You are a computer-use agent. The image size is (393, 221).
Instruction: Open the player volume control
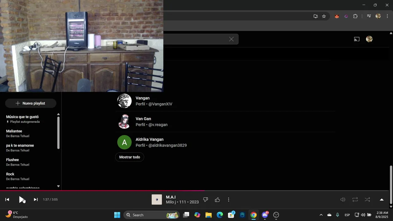(343, 200)
